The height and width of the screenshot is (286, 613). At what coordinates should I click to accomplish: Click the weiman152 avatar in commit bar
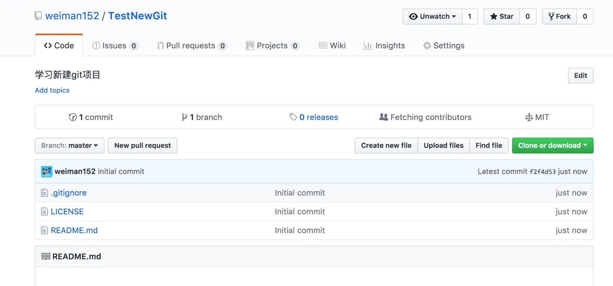47,172
